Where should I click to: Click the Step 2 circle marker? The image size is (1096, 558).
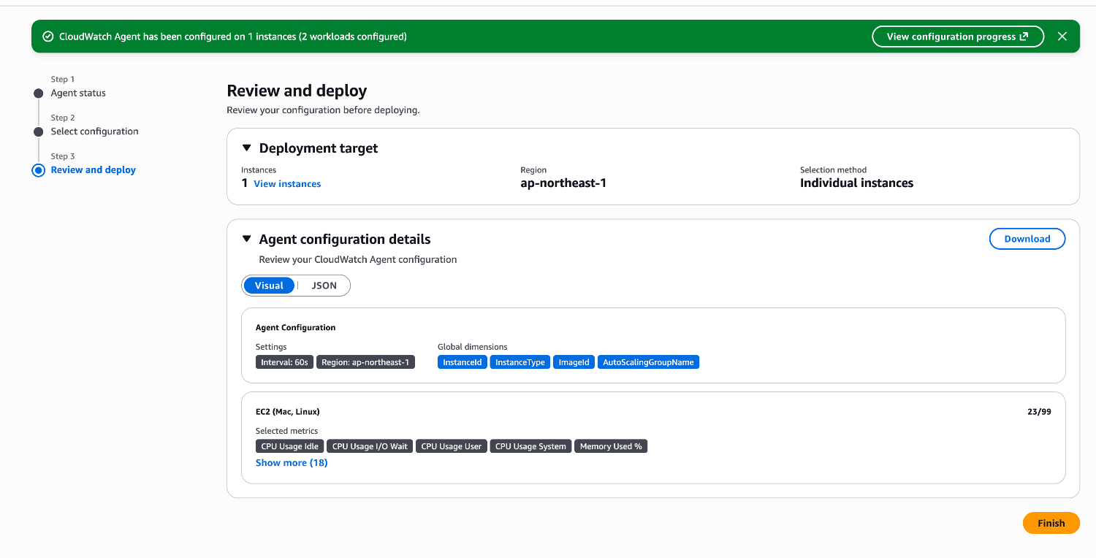(x=39, y=132)
